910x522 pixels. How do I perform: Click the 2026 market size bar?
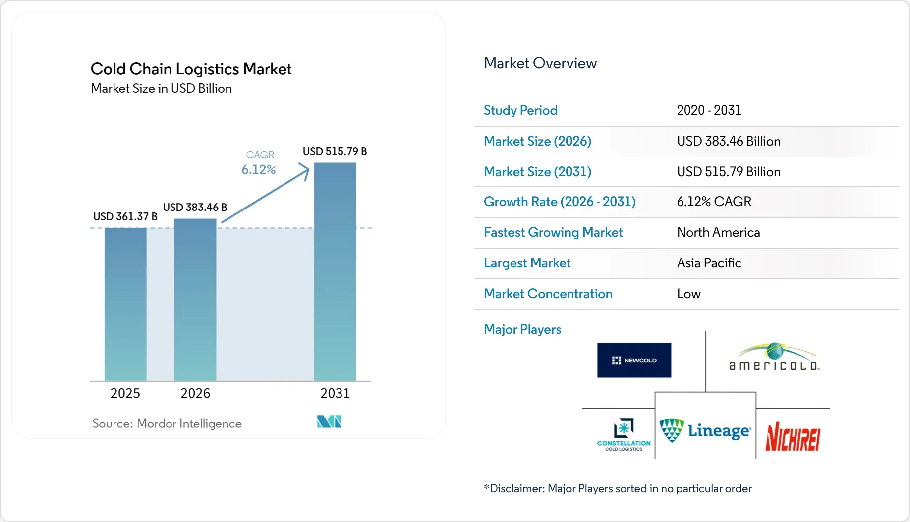[x=195, y=300]
